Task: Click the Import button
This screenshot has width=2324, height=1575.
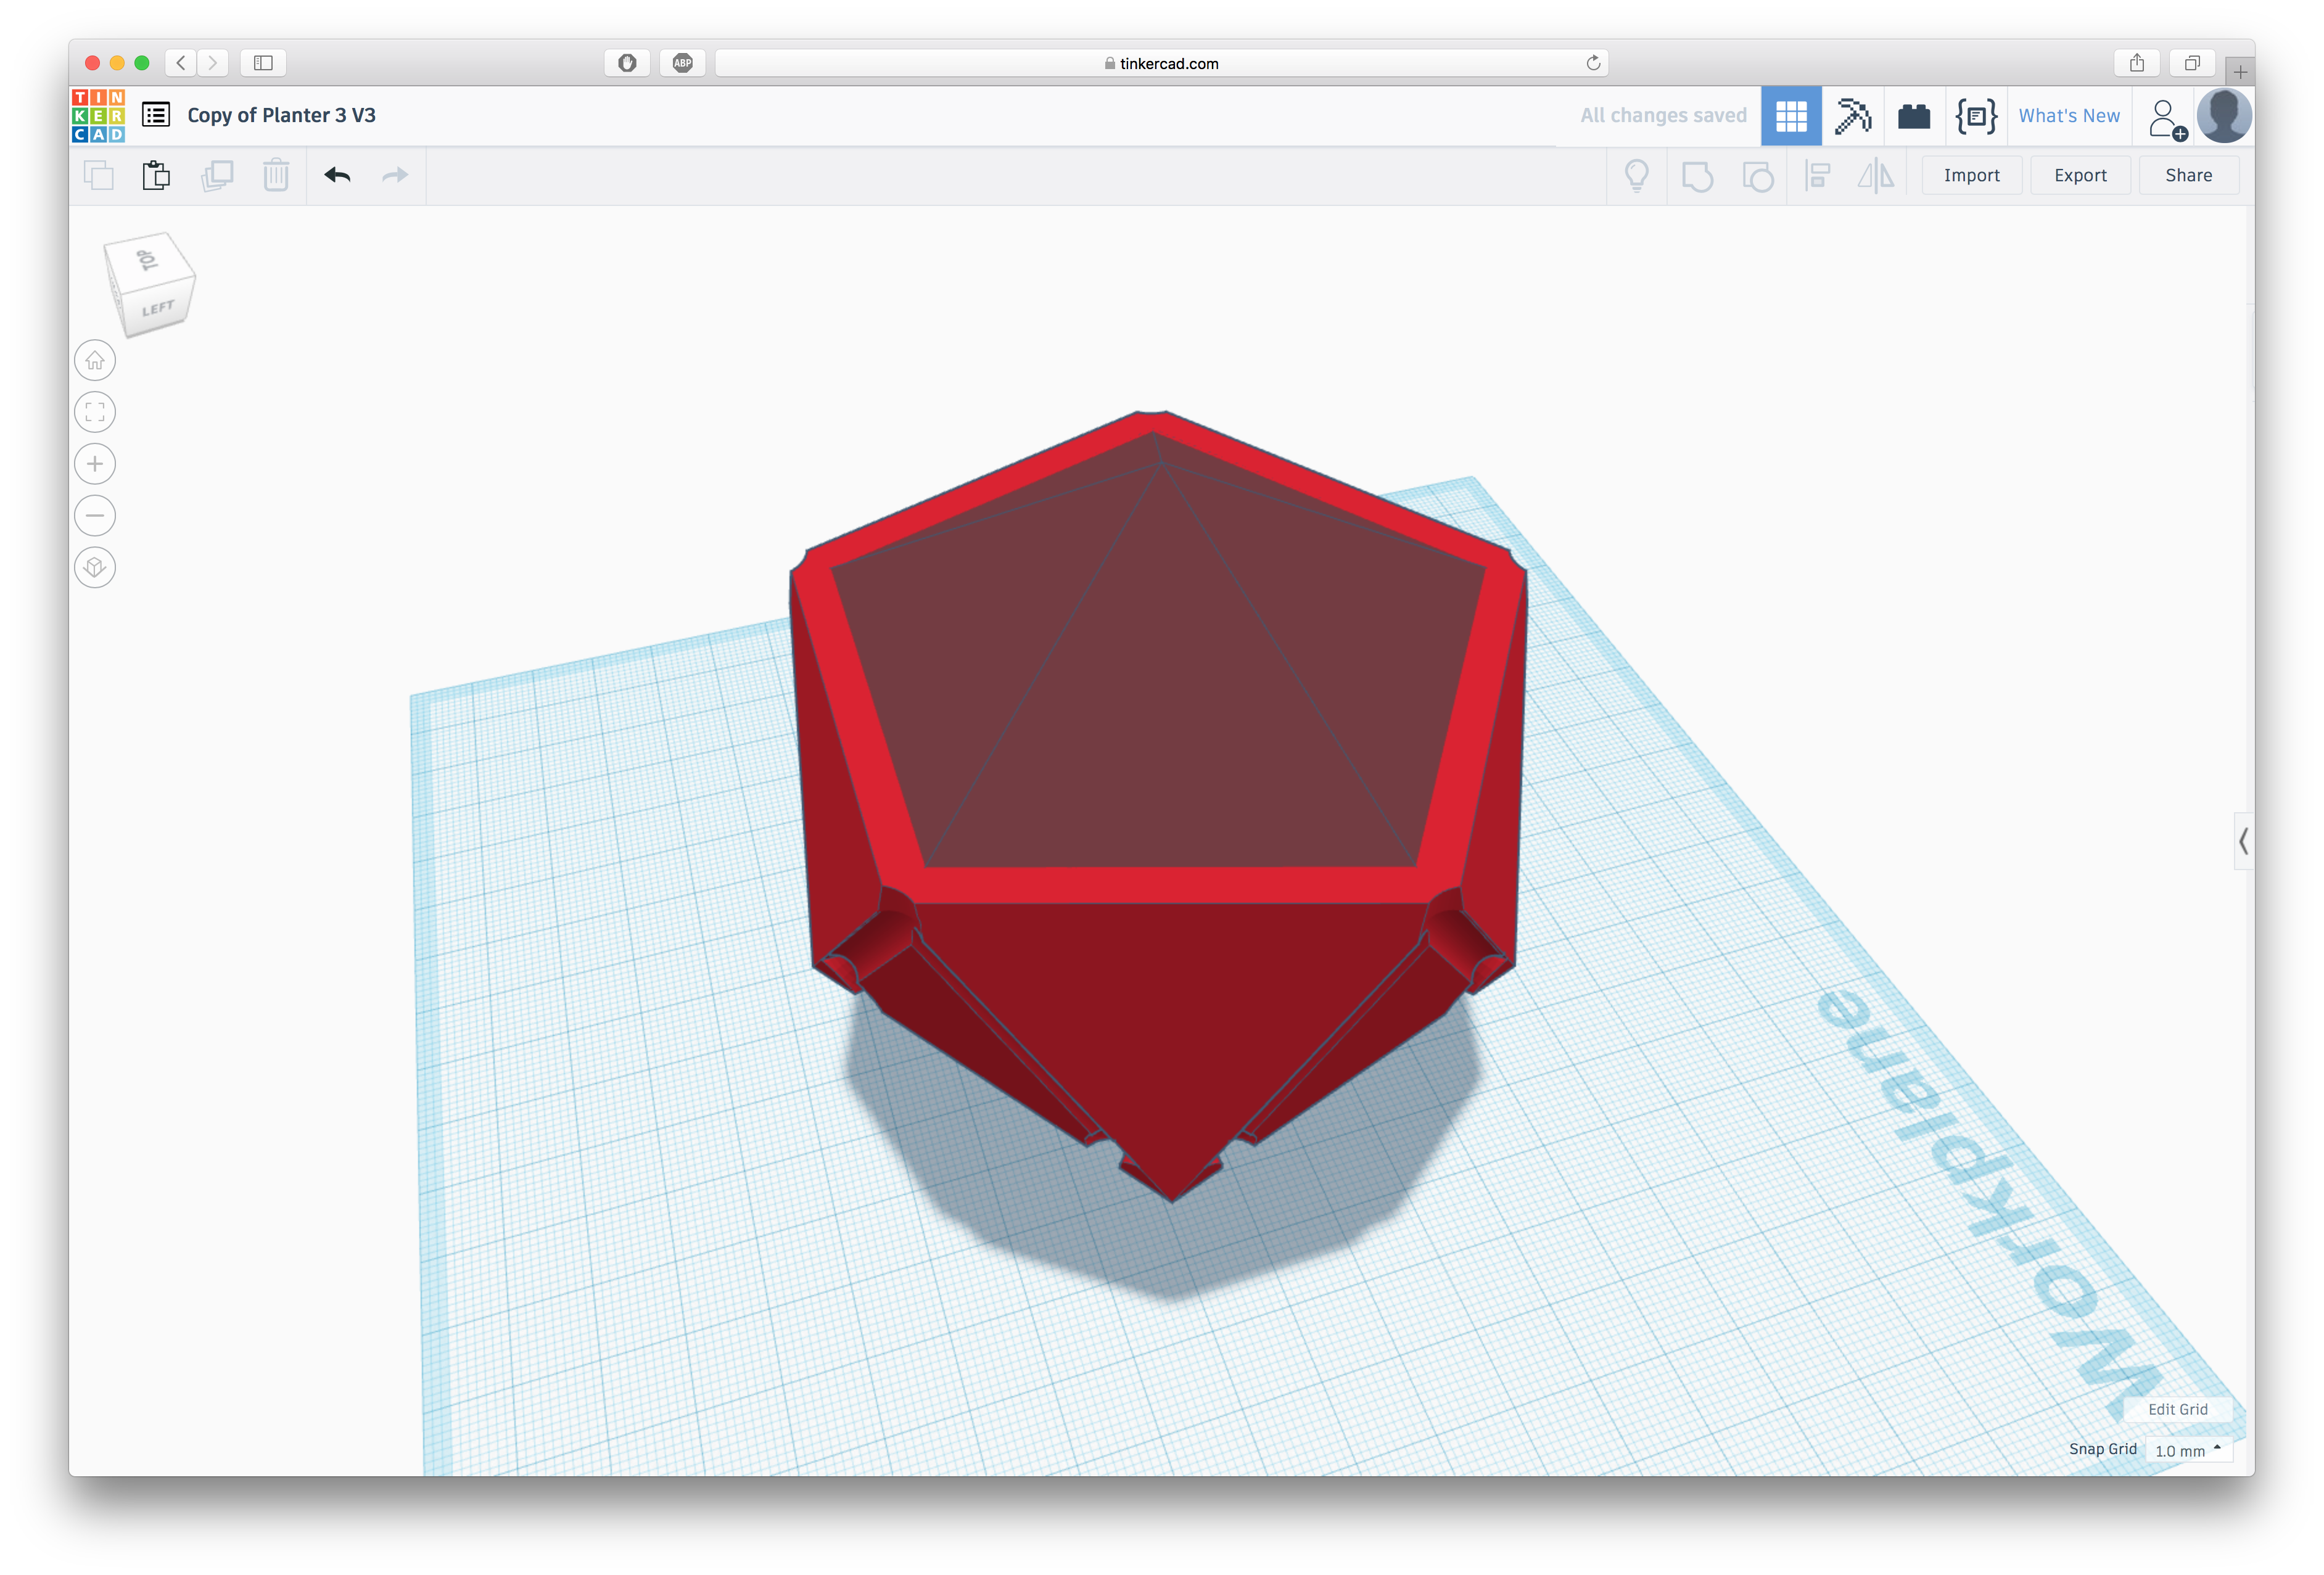Action: [x=1971, y=176]
